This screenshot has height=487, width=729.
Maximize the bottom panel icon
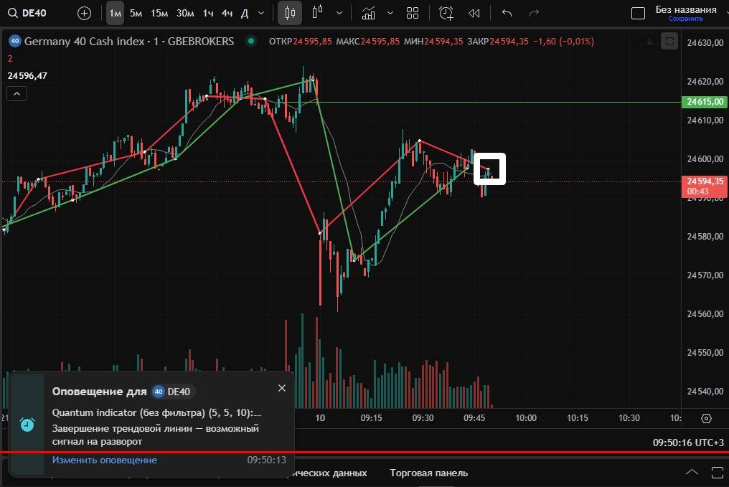(x=718, y=473)
